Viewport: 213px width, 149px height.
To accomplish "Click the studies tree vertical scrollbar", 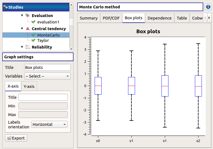I will click(71, 31).
